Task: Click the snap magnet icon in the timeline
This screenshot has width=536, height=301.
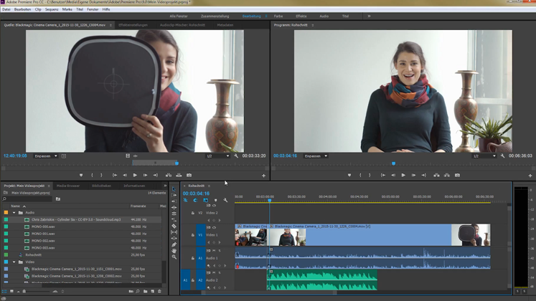Action: (x=195, y=200)
